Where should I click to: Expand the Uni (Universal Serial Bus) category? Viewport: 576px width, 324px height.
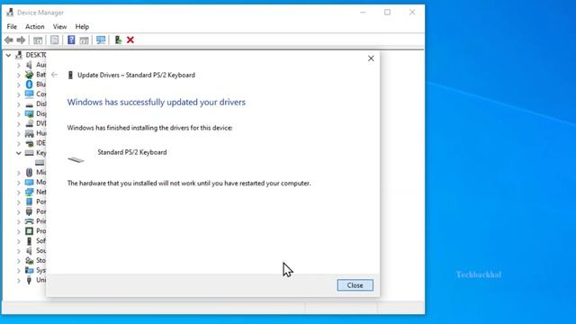[x=18, y=280]
